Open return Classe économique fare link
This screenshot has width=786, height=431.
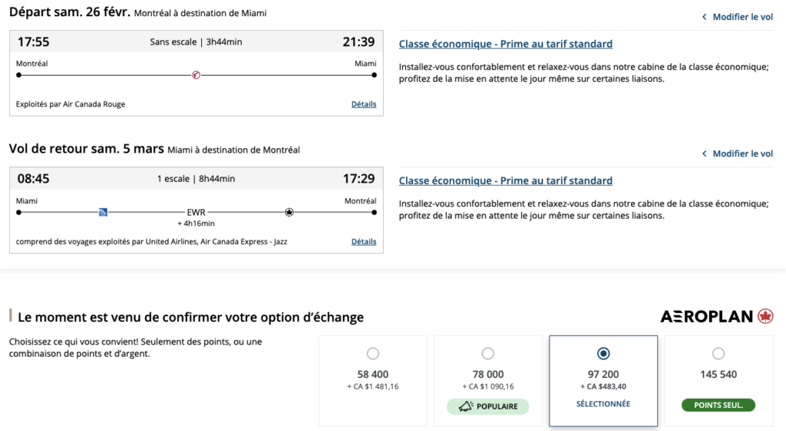[505, 181]
